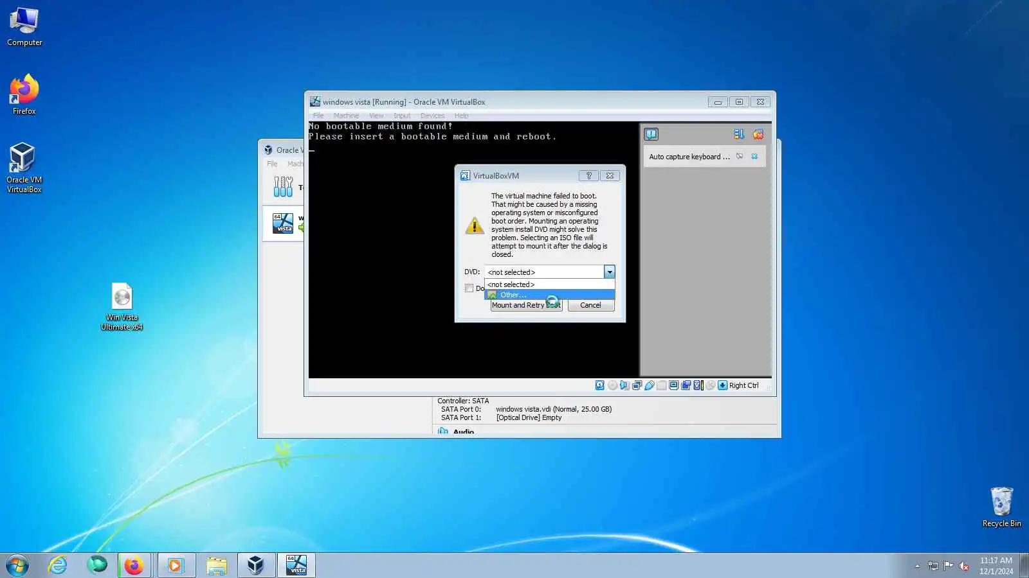
Task: Open Windows Explorer from taskbar
Action: click(217, 565)
